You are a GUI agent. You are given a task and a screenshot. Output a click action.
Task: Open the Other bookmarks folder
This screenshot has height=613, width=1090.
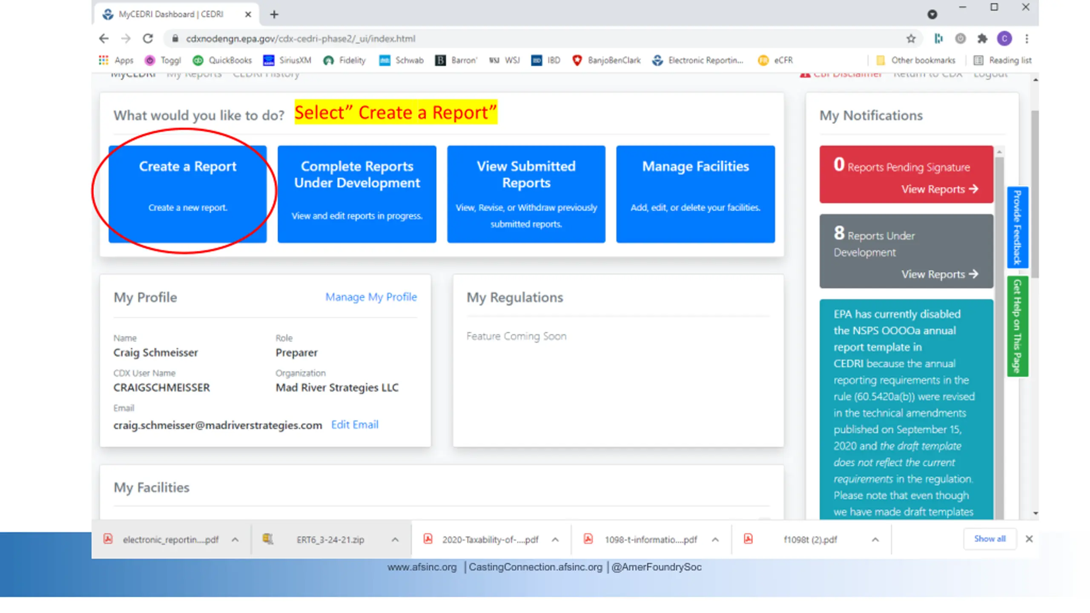(916, 60)
